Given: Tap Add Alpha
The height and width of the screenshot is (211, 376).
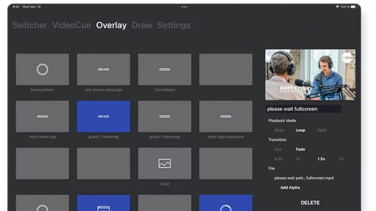Looking at the screenshot, I should click(290, 188).
